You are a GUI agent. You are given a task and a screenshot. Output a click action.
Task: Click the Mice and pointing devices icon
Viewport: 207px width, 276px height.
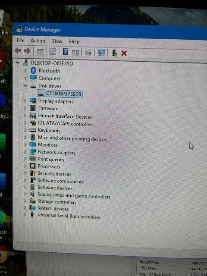33,137
